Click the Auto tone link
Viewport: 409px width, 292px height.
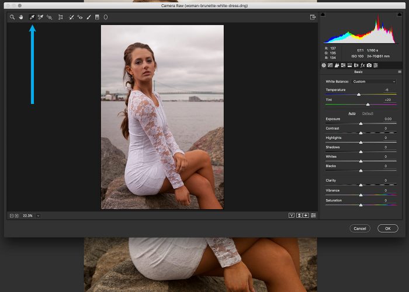tap(352, 113)
